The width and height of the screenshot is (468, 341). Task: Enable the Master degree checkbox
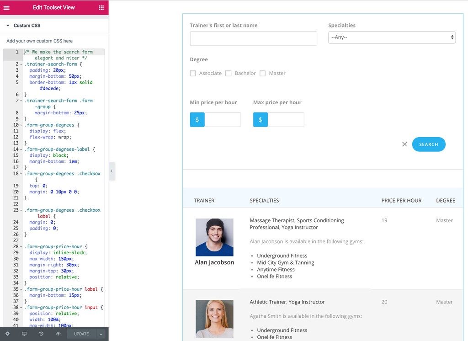(x=262, y=74)
